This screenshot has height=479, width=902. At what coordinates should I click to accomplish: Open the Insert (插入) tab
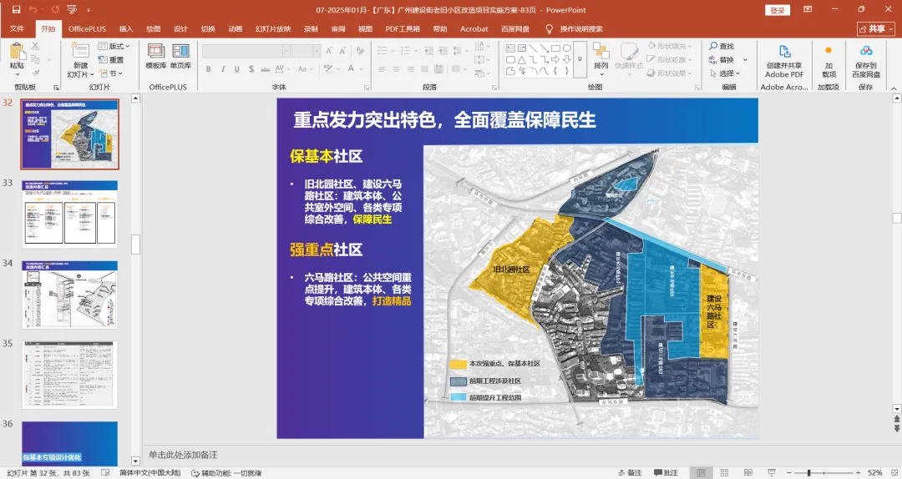tap(126, 28)
